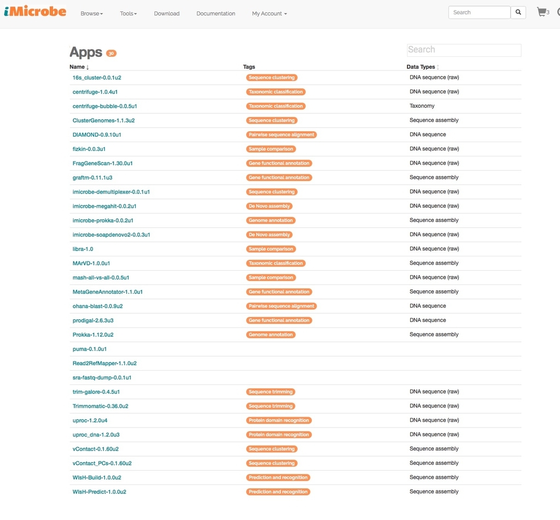Focus the navbar Search input

pos(479,12)
